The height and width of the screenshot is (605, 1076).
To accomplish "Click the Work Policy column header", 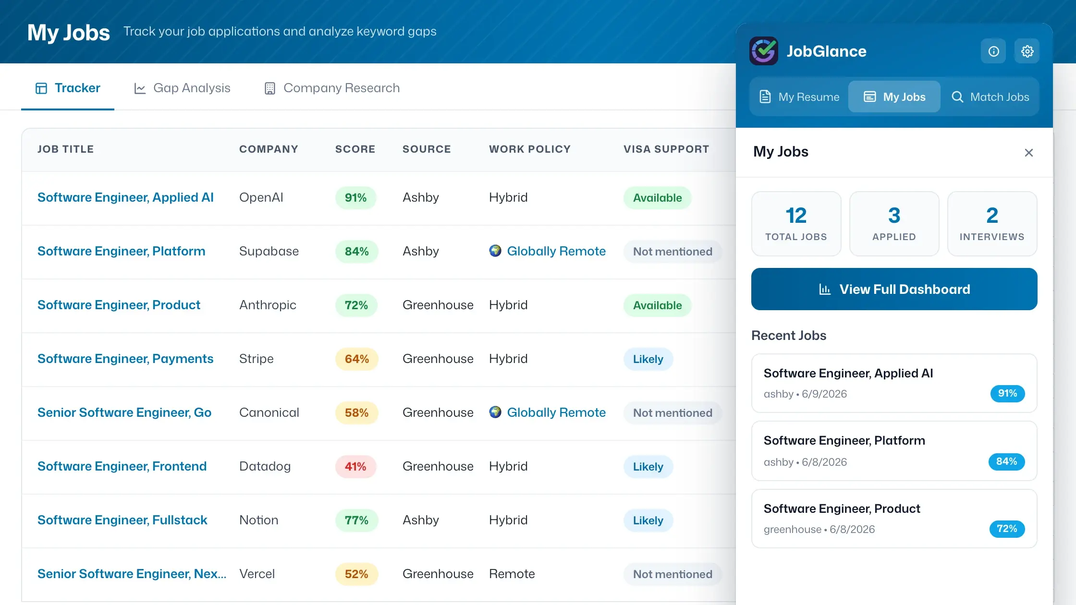I will [530, 149].
